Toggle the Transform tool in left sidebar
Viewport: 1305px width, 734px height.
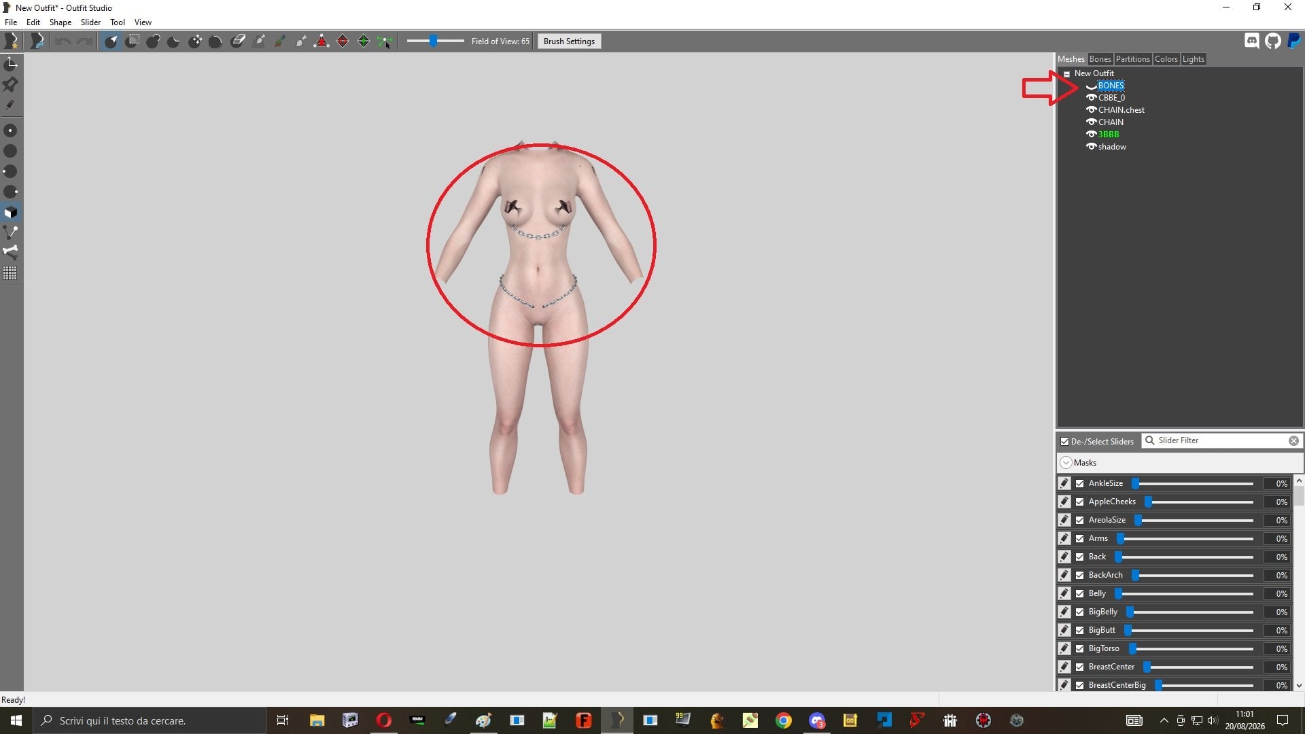pyautogui.click(x=10, y=64)
